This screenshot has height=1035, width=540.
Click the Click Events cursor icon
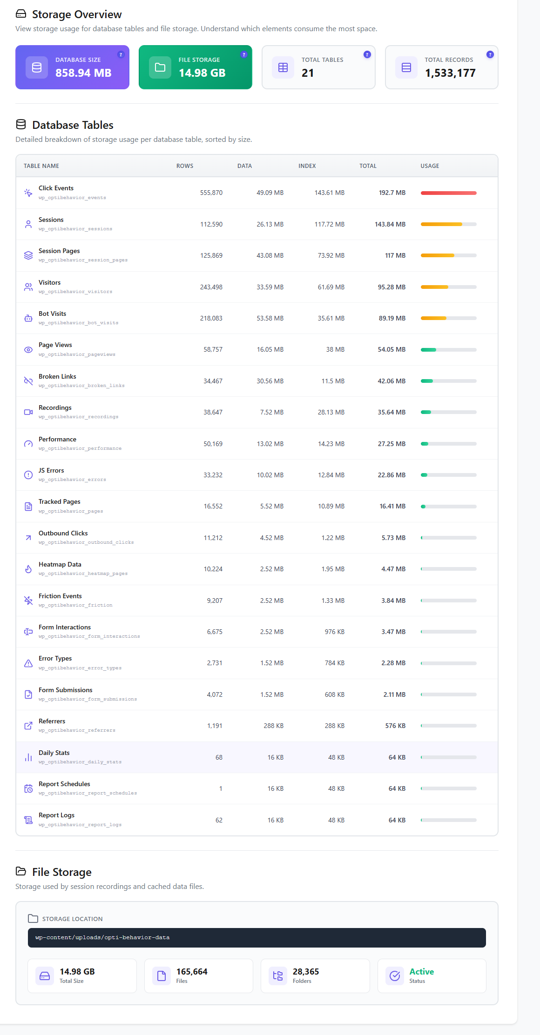click(28, 193)
